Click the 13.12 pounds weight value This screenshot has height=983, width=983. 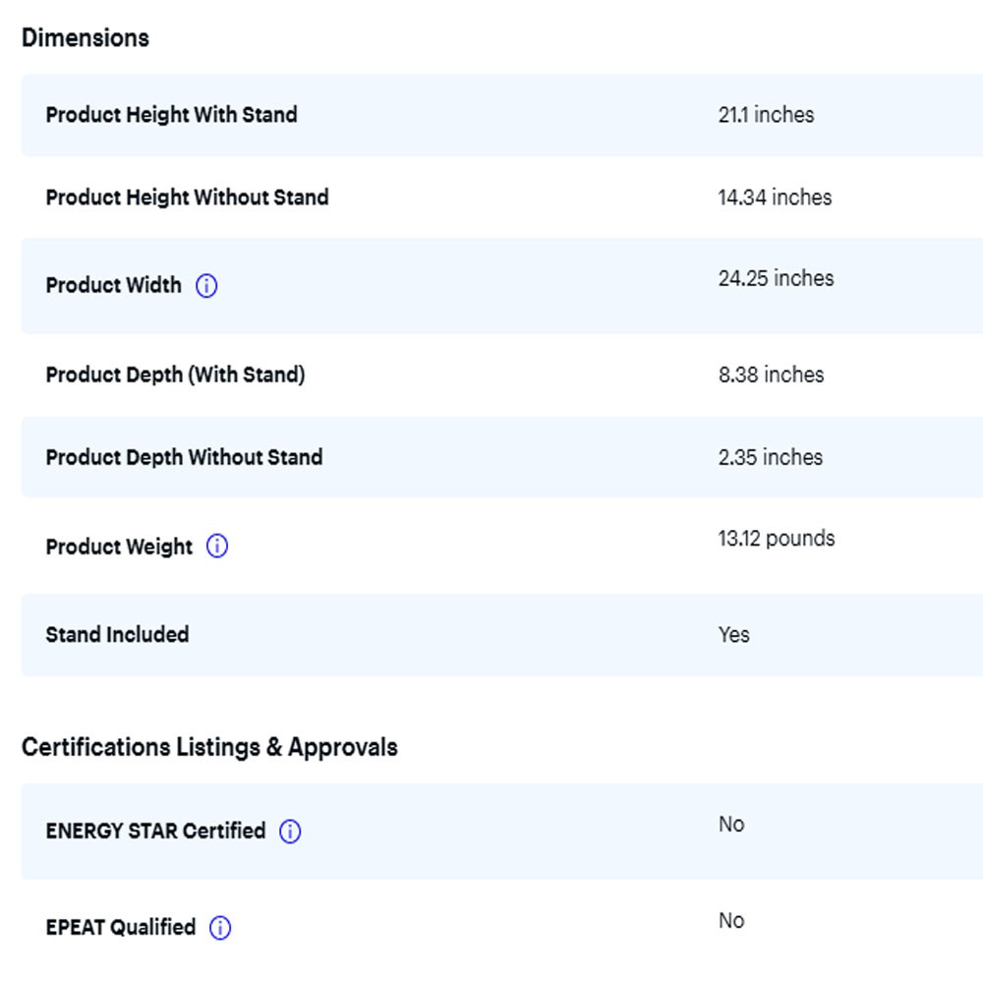(x=776, y=539)
